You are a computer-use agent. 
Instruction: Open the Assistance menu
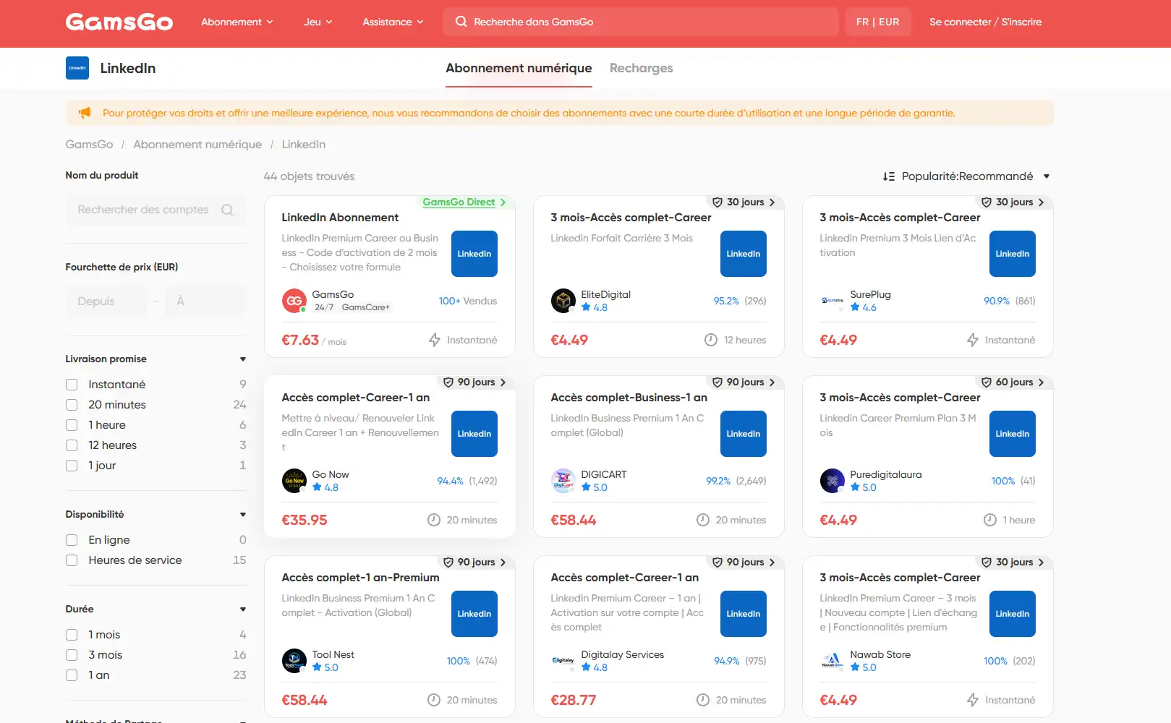pyautogui.click(x=393, y=22)
